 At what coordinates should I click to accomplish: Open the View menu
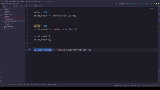(10, 1)
